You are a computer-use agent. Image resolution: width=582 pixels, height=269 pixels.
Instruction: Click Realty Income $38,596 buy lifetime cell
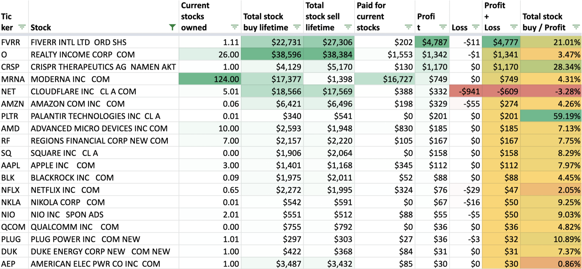272,55
